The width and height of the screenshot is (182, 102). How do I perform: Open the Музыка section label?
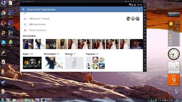tap(69, 54)
